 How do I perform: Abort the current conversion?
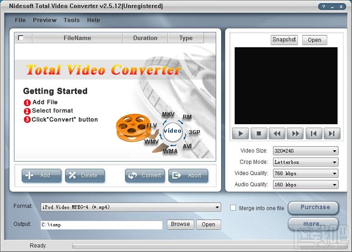click(x=188, y=175)
